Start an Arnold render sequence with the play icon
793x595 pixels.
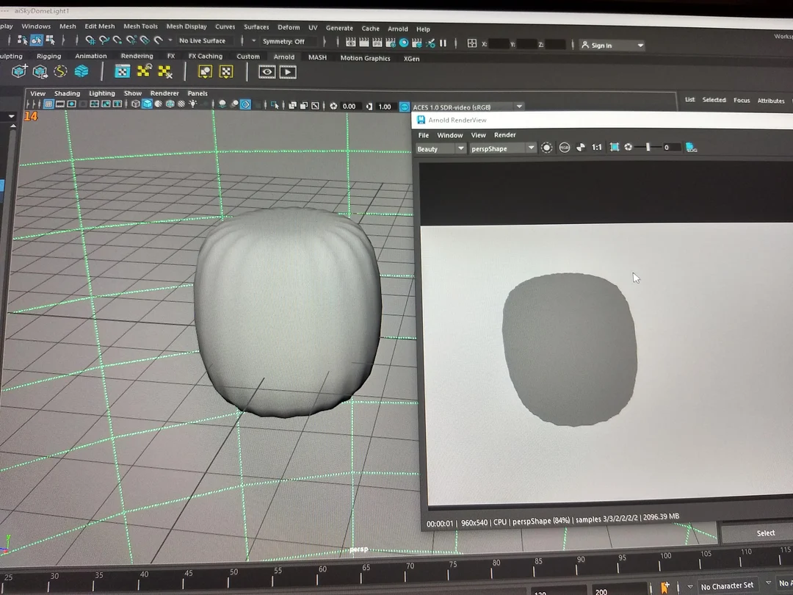point(289,71)
